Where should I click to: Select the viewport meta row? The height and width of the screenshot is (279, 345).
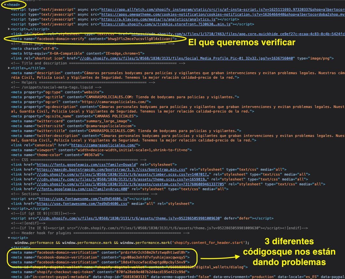click(x=101, y=150)
